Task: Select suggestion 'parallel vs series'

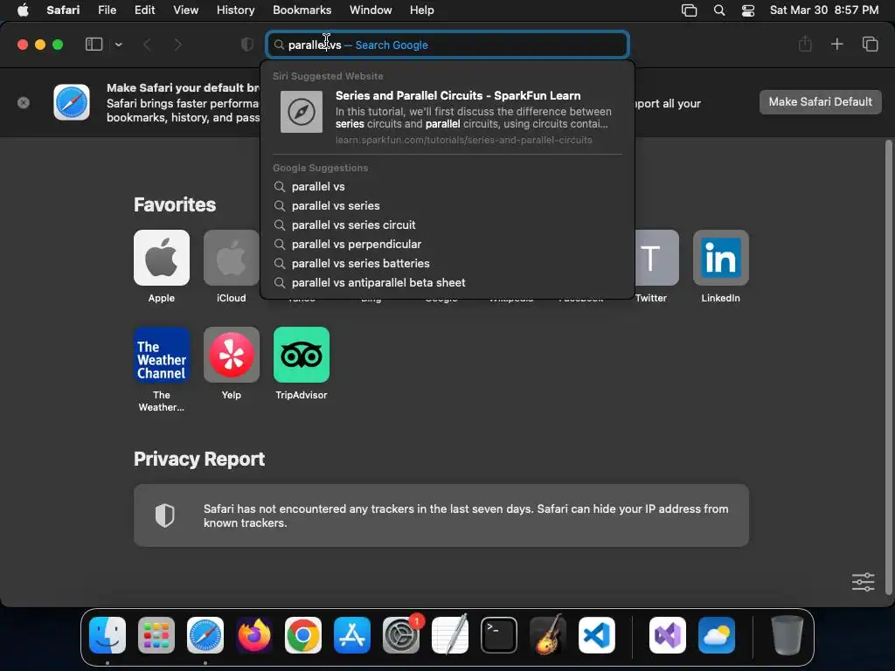Action: point(447,206)
